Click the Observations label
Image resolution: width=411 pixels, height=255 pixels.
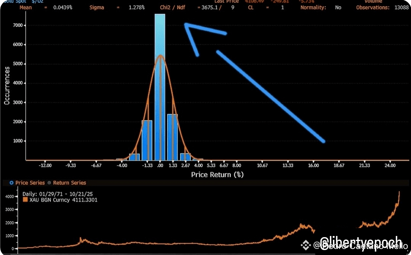point(373,8)
